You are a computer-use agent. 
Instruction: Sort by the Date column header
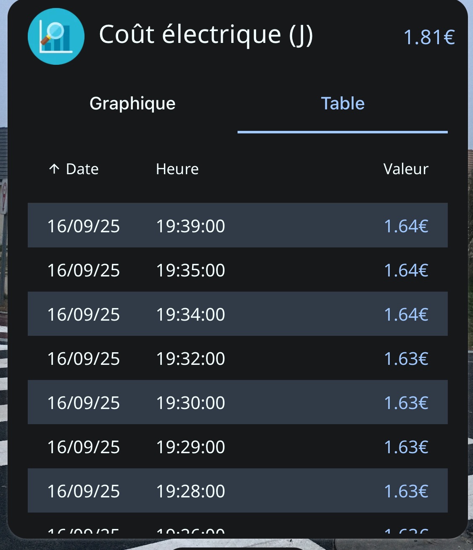[x=82, y=169]
